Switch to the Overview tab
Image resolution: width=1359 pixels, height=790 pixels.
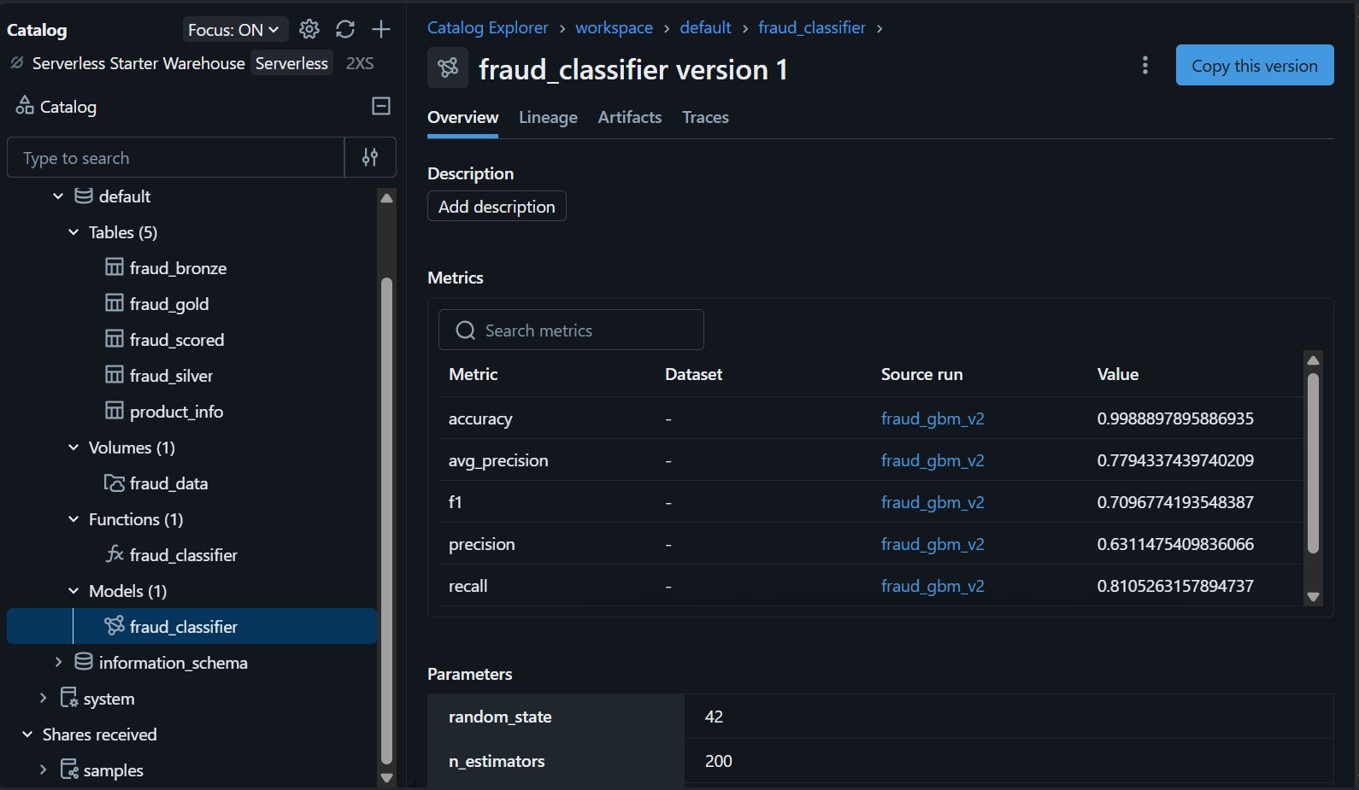462,118
